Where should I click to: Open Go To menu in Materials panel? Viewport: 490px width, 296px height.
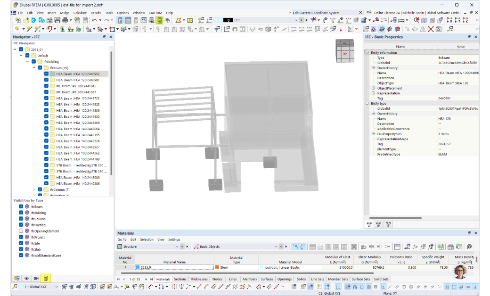click(122, 239)
